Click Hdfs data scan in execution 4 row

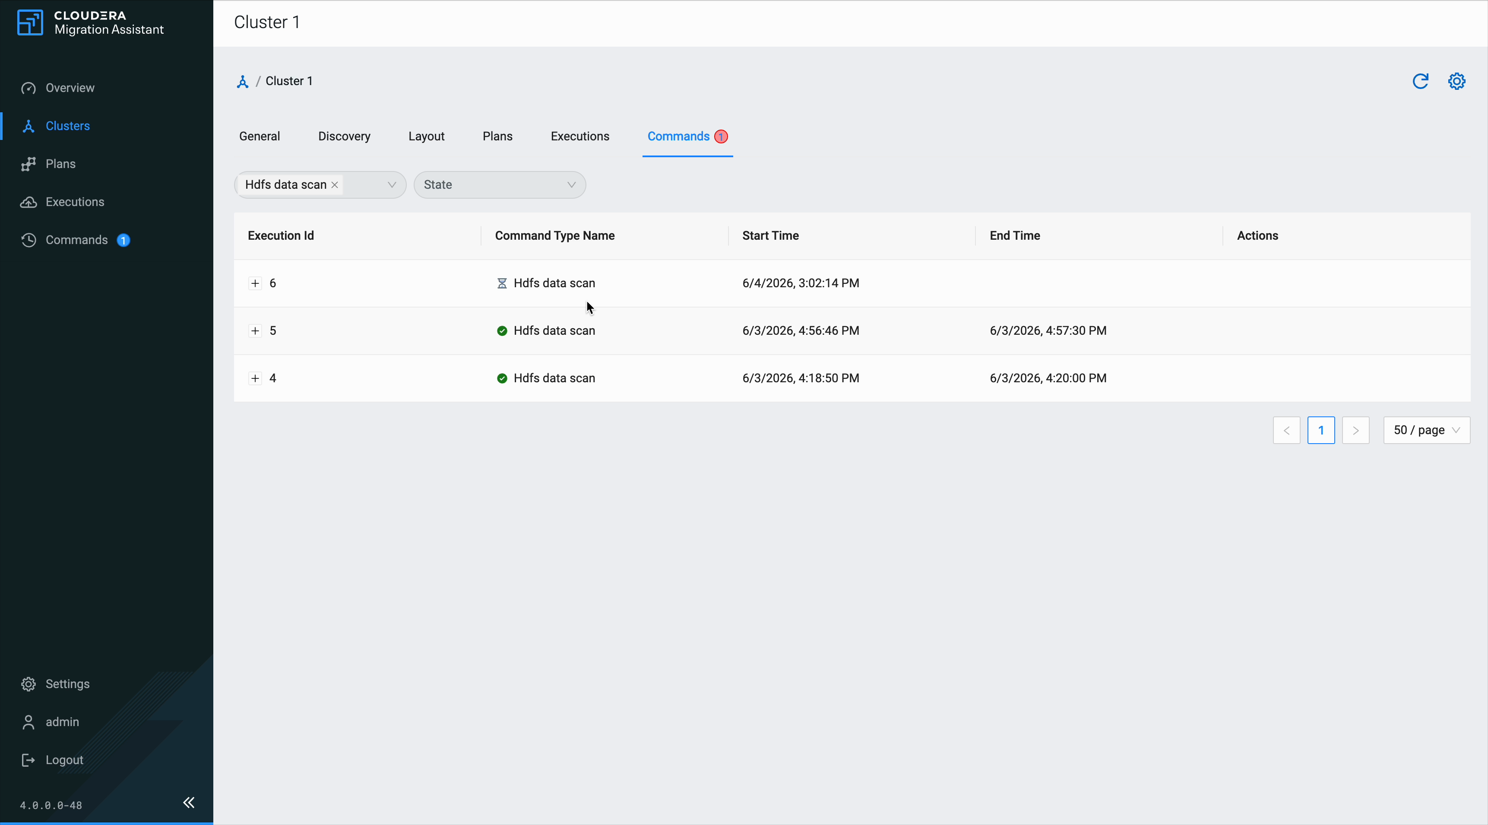(554, 378)
